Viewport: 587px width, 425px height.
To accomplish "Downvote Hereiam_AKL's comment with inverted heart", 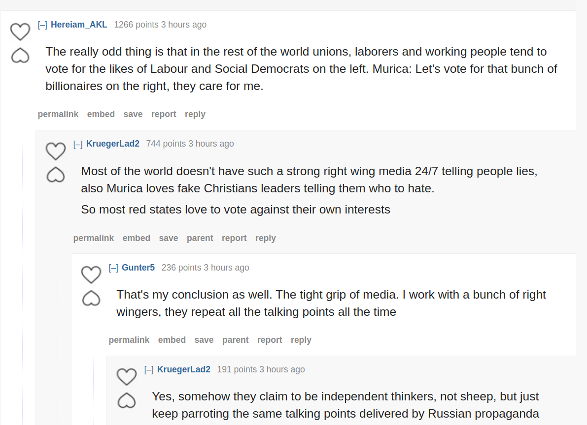I will 20,56.
